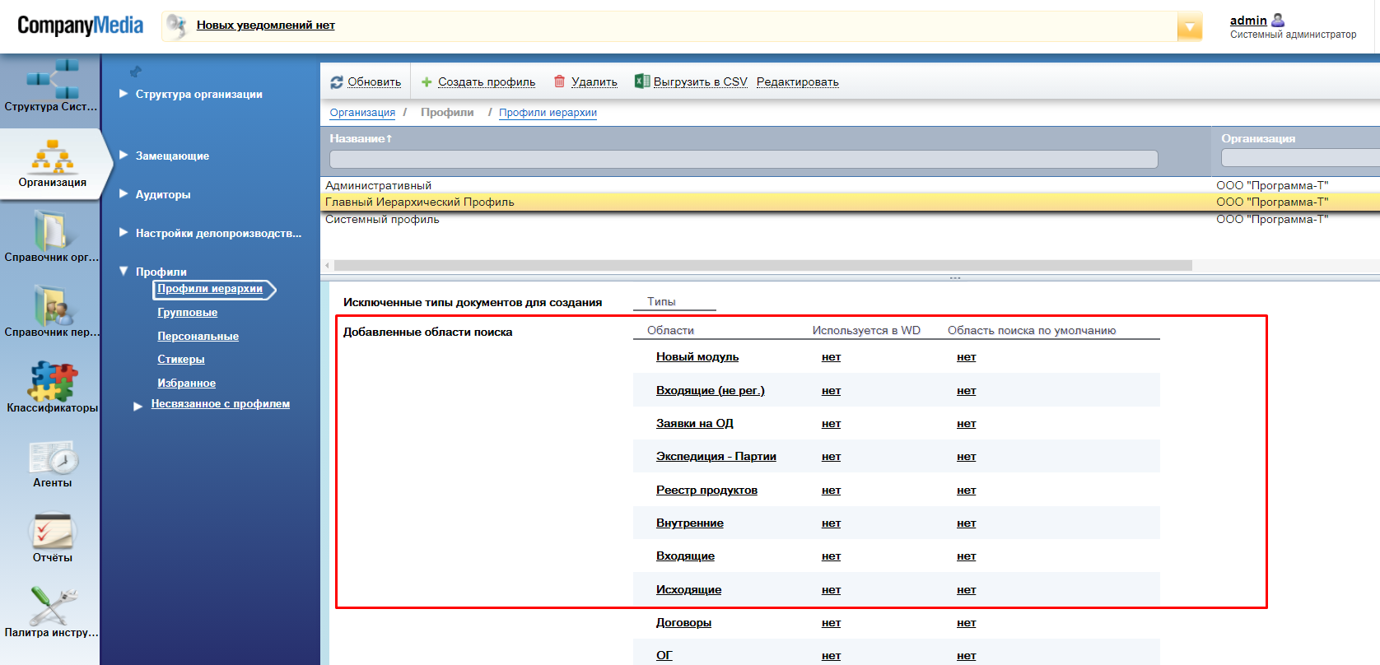Click the Excel CSV export icon
The width and height of the screenshot is (1380, 665).
point(642,81)
